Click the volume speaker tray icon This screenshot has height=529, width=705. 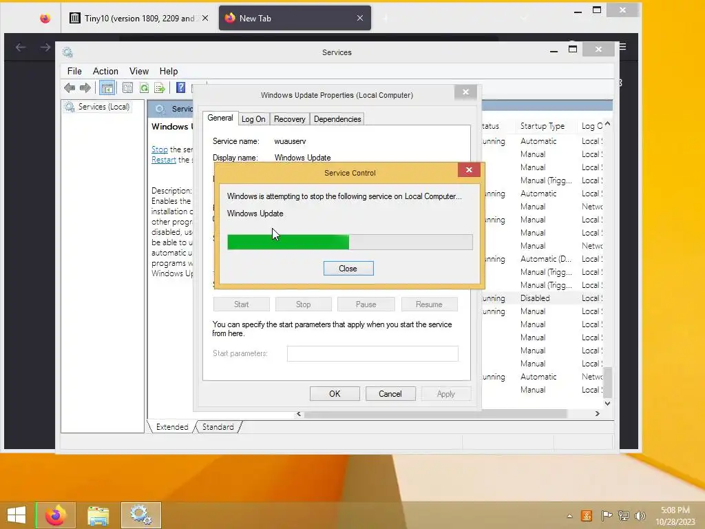click(640, 515)
